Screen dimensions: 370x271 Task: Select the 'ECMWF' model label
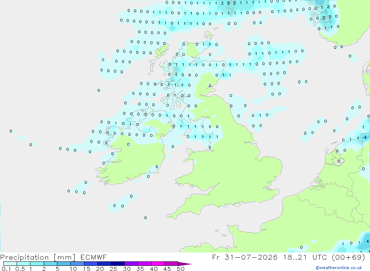click(94, 257)
